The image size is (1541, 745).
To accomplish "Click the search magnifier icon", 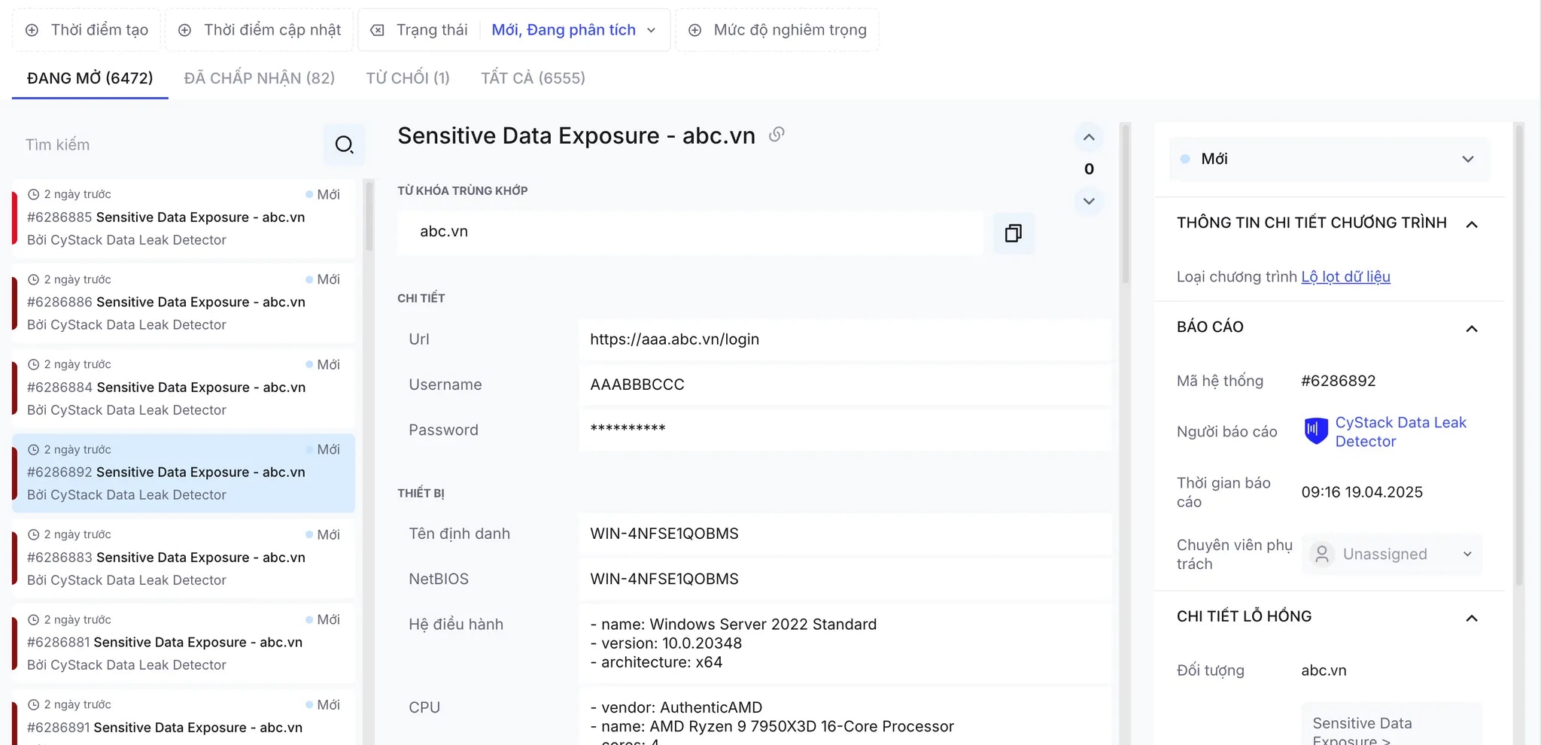I will (x=344, y=144).
